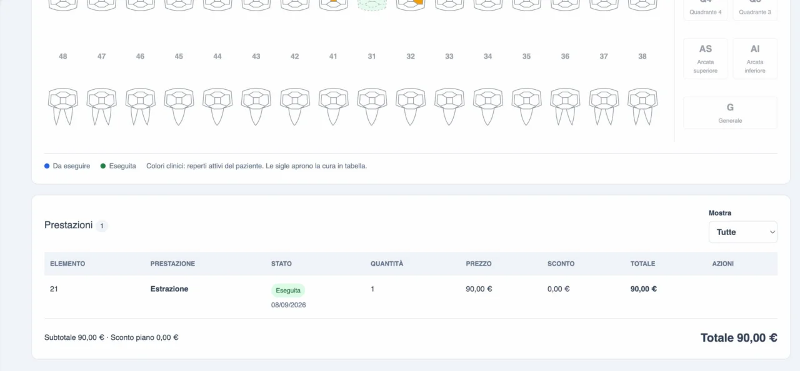800x371 pixels.
Task: Click the PRESTAZIONE column header
Action: coord(172,264)
